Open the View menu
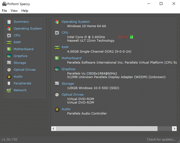The height and width of the screenshot is (143, 180). 14,11
